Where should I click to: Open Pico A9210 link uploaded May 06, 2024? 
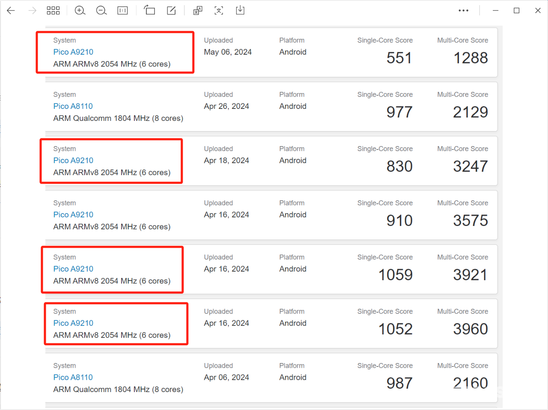73,52
